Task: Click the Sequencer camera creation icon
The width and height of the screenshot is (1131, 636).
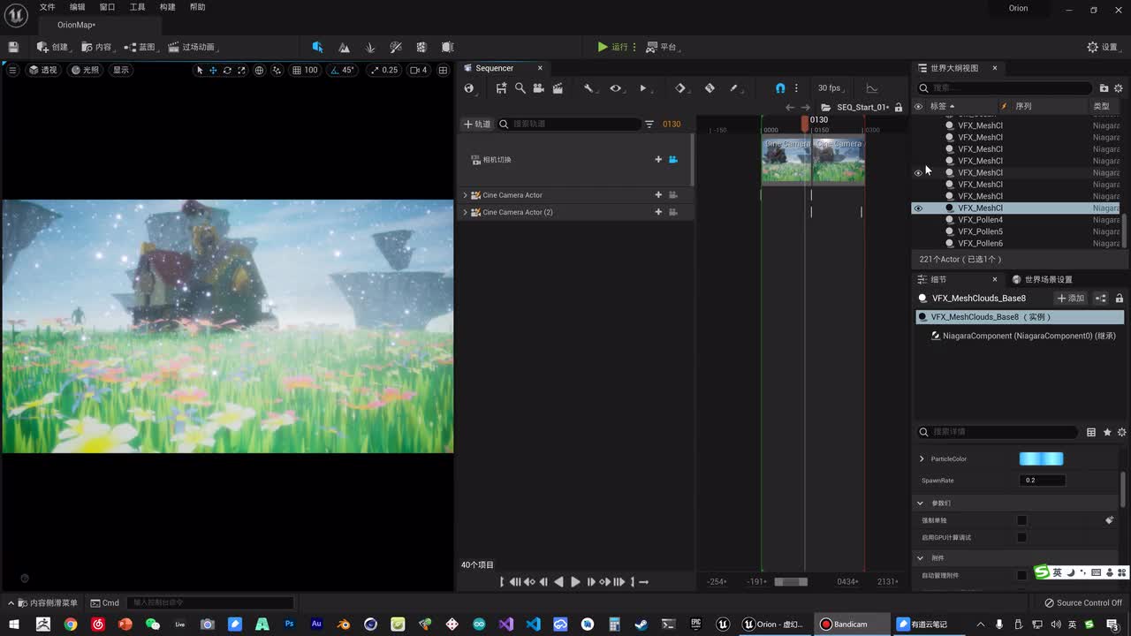Action: click(538, 88)
